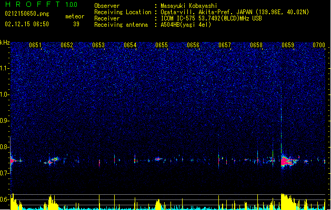The image size is (331, 210).
Task: Click the 0655 time marker
Action: pos(162,45)
